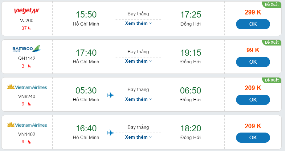
Task: Click the VietJet Air logo
Action: pyautogui.click(x=27, y=11)
